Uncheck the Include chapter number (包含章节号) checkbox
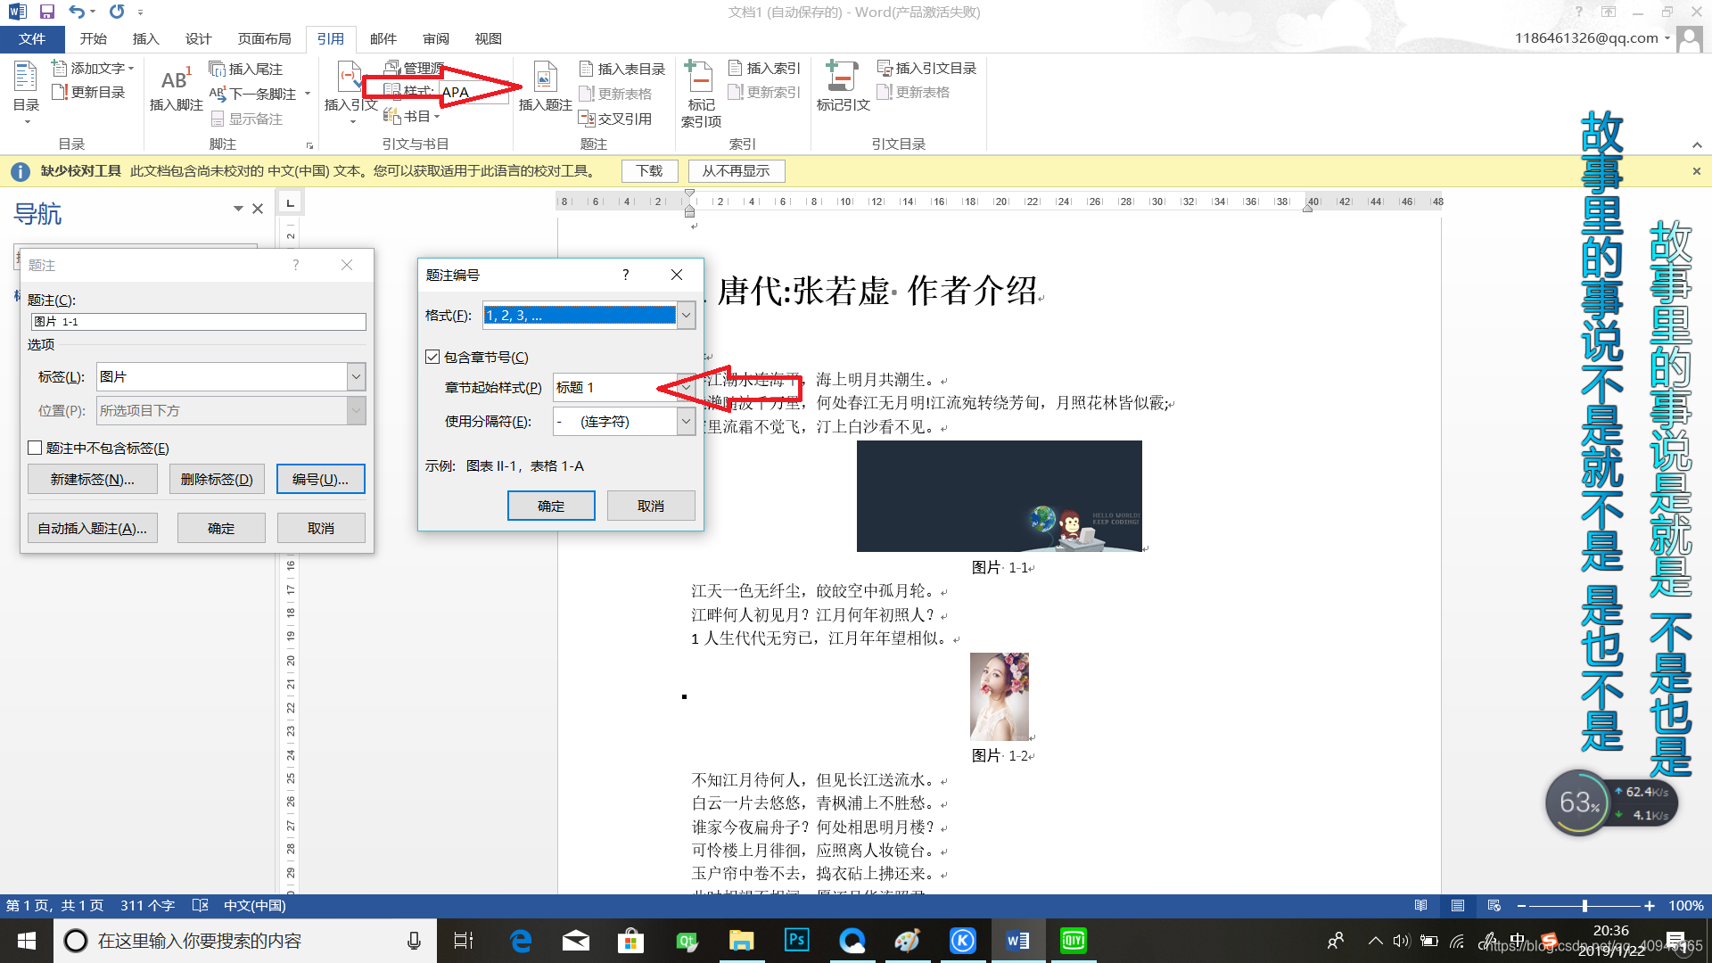 tap(432, 358)
